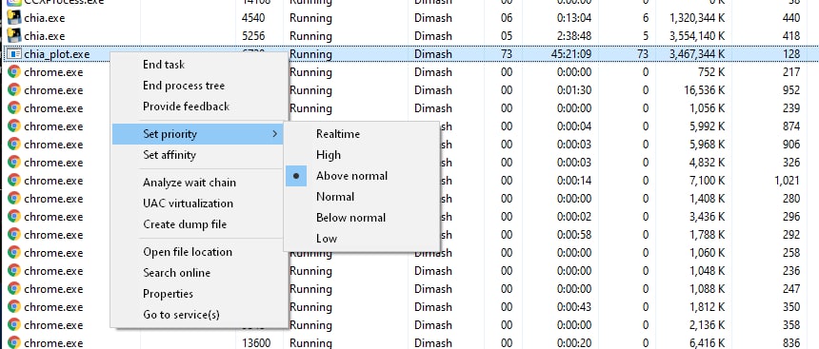The width and height of the screenshot is (819, 349).
Task: Click CPU time 2:38:48 cell
Action: [x=574, y=36]
